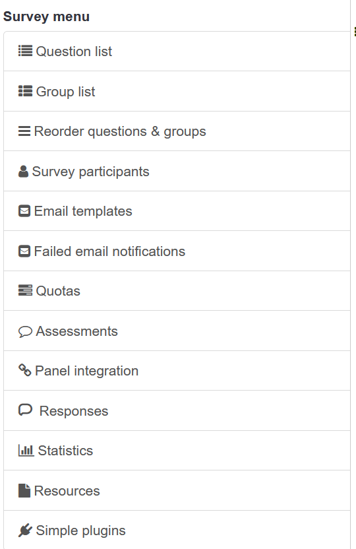Click the Email templates envelope icon
Screen dimensions: 356x549
pyautogui.click(x=24, y=211)
